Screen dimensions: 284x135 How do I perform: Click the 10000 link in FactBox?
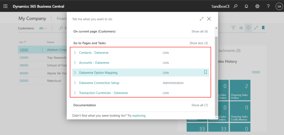coord(256,72)
